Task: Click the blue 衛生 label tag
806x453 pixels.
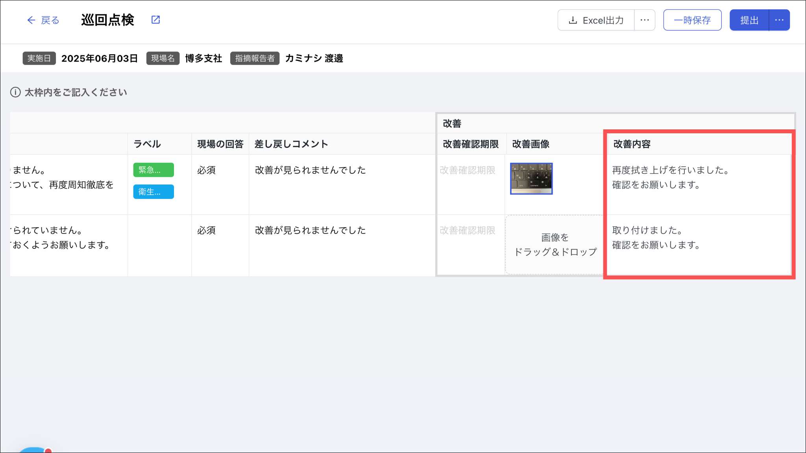Action: (x=153, y=192)
